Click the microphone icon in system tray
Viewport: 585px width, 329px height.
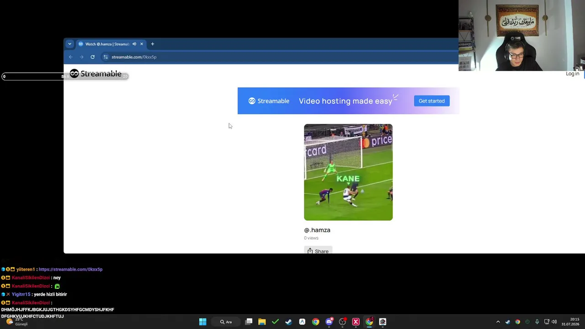click(x=537, y=322)
